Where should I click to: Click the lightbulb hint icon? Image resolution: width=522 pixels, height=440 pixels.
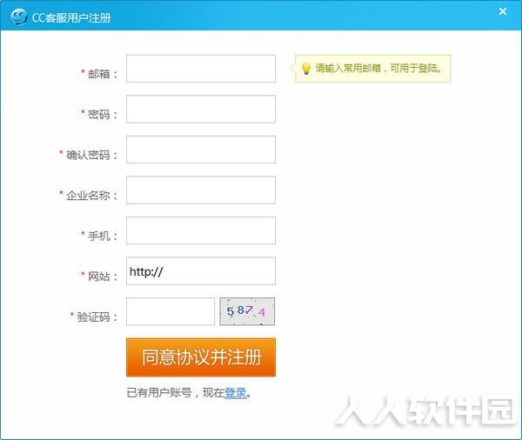(x=305, y=69)
